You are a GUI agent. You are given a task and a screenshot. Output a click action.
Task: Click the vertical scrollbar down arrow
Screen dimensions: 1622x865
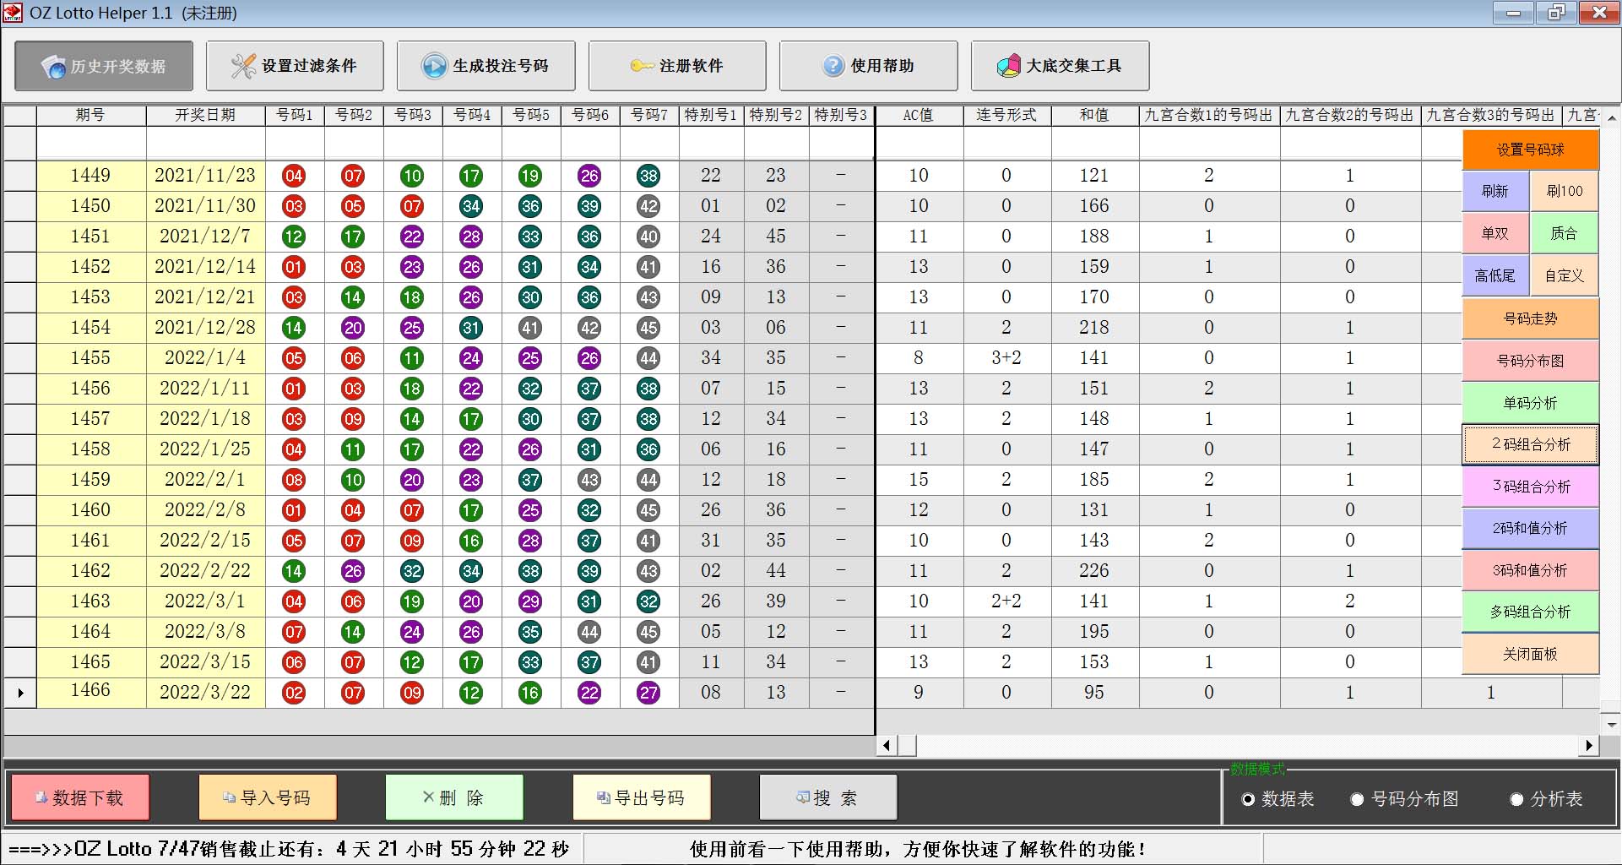[1612, 725]
